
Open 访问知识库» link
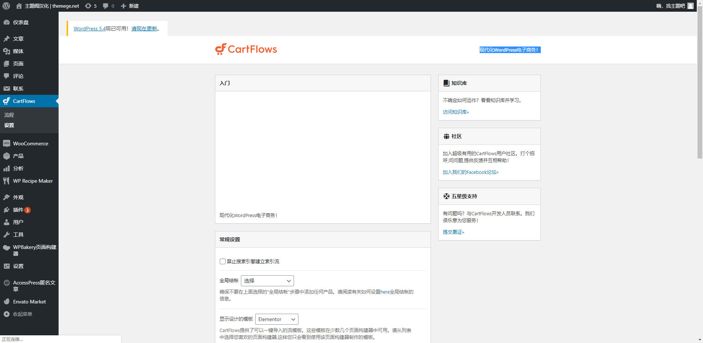pyautogui.click(x=455, y=112)
